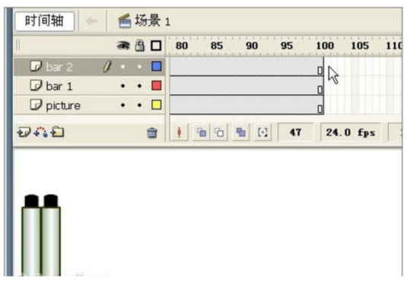The image size is (405, 284).
Task: Toggle visibility dot of bar 2 layer
Action: point(123,67)
